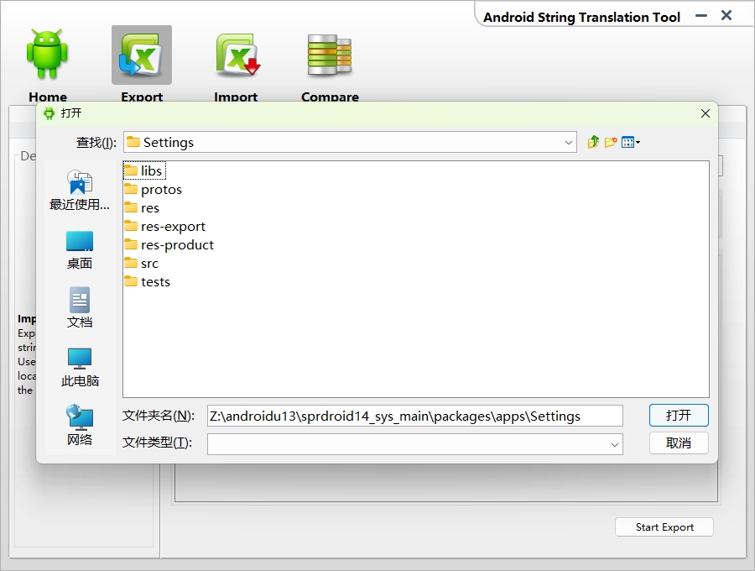The image size is (755, 571).
Task: Select the libs folder
Action: pos(144,171)
